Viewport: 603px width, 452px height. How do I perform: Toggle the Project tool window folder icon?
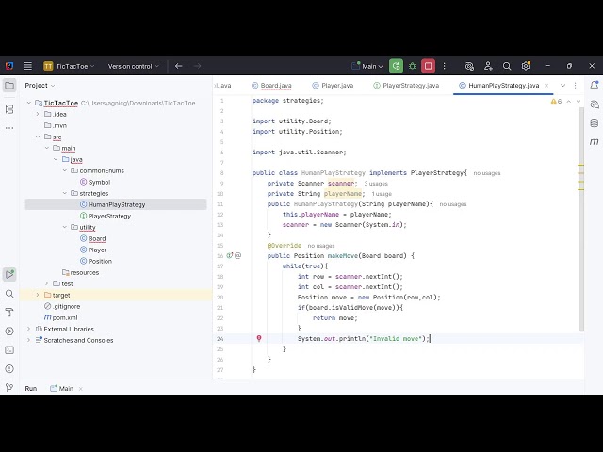9,86
